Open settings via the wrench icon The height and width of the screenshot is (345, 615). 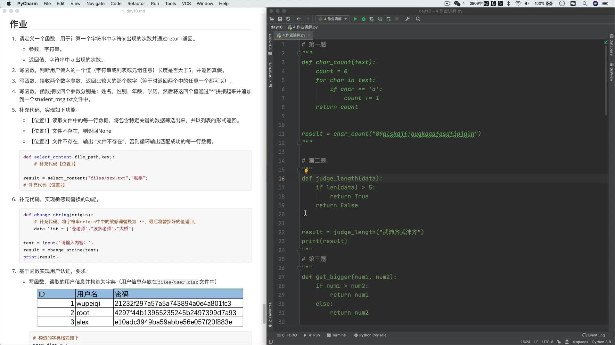point(407,19)
